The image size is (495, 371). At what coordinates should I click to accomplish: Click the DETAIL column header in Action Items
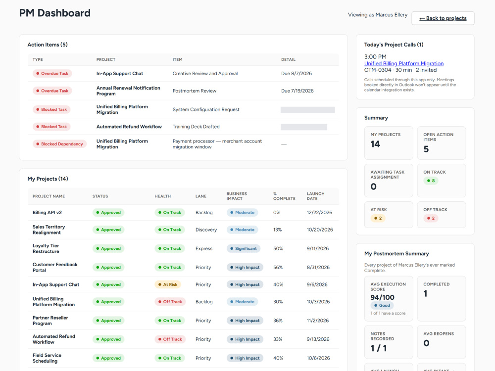point(288,59)
